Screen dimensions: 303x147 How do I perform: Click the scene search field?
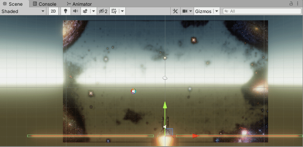tap(262, 11)
